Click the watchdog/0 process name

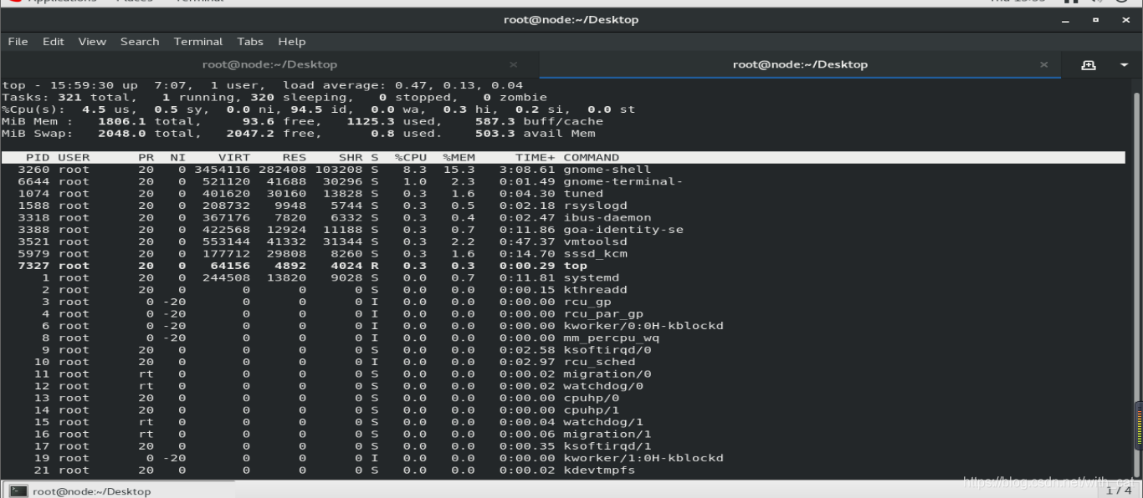coord(603,386)
